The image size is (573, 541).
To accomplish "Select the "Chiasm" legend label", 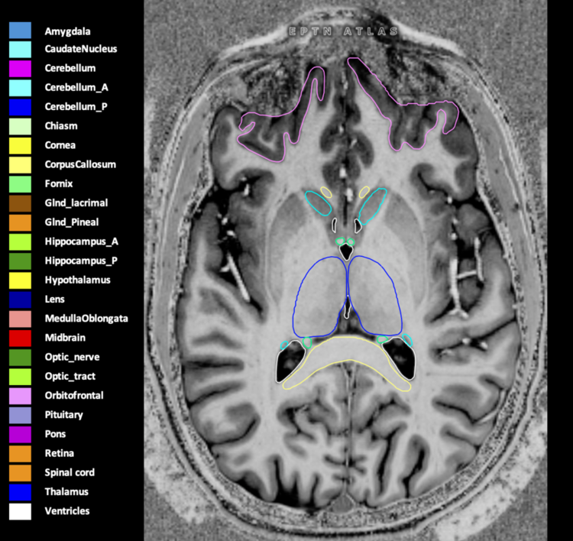I will coord(61,126).
